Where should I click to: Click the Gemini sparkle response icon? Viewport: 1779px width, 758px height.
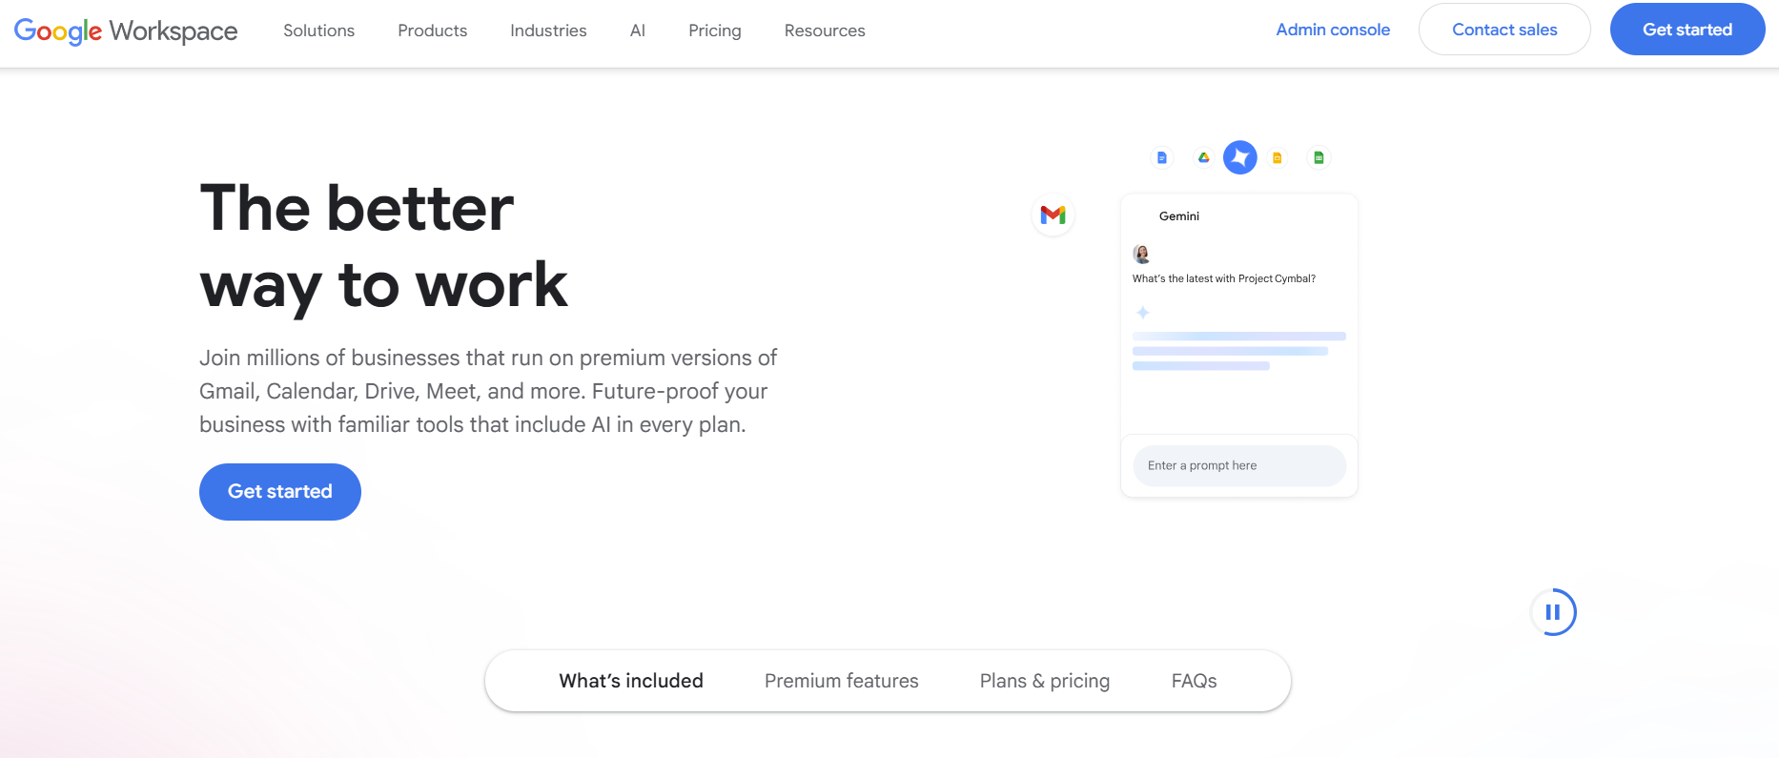point(1142,313)
